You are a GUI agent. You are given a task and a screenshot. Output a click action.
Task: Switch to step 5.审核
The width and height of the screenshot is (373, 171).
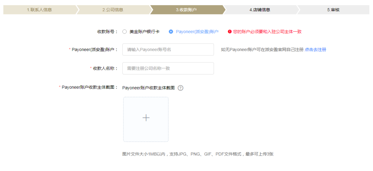tap(333, 10)
